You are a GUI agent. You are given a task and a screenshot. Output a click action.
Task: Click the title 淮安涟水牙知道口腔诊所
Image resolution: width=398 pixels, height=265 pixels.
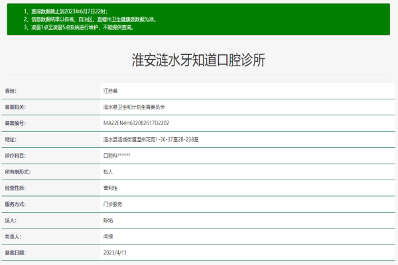tap(198, 60)
